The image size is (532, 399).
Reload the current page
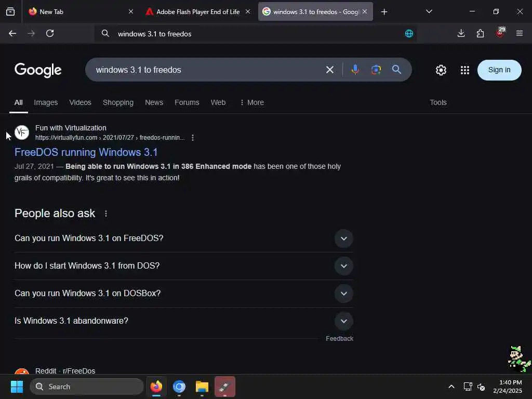(50, 33)
